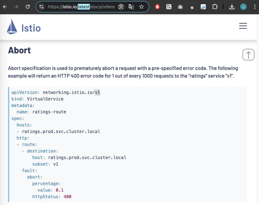This screenshot has height=205, width=259.
Task: Click the "hosts" key in the code
Action: tap(23, 125)
